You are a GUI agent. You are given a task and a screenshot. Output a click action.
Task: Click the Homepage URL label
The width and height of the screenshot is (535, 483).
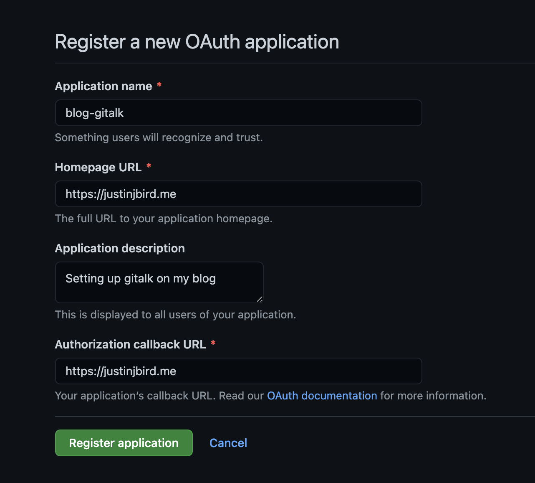click(98, 167)
